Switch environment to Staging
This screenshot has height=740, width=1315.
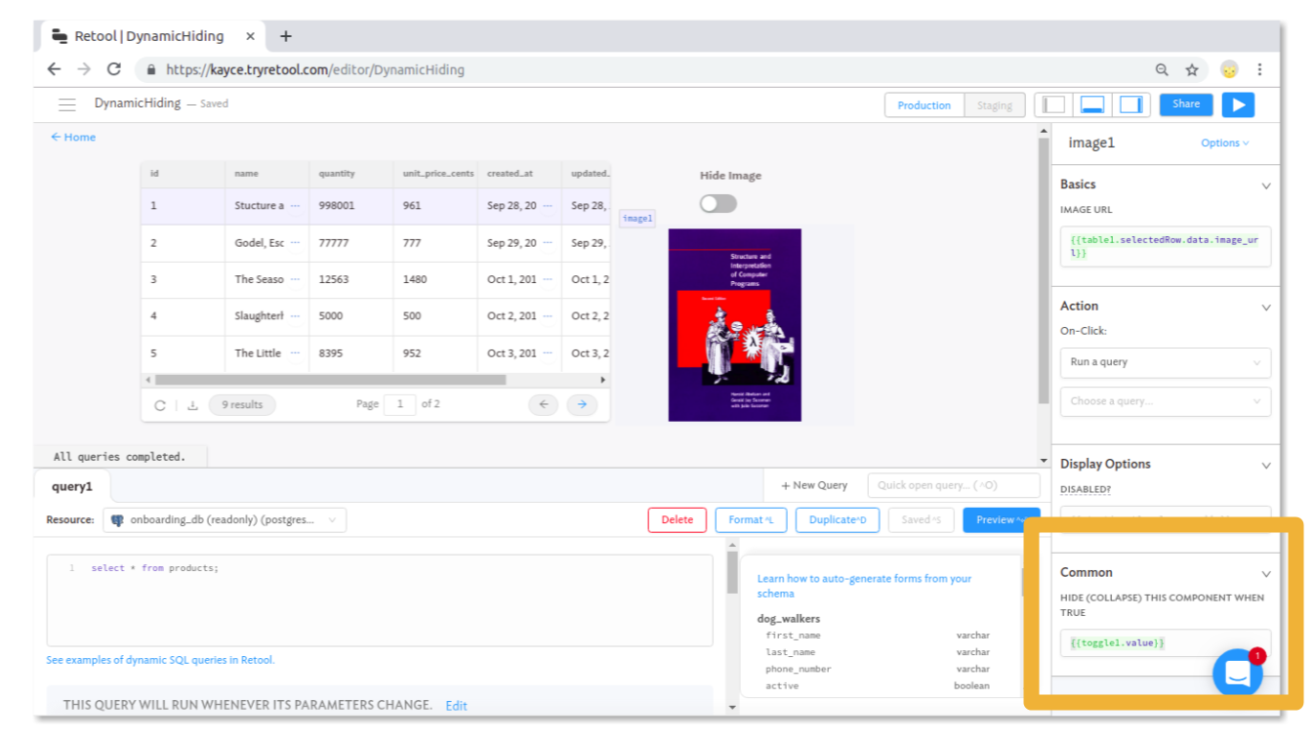[x=995, y=105]
